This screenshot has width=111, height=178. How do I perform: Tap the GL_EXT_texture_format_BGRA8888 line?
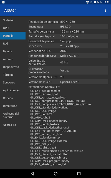pyautogui.click(x=53, y=131)
